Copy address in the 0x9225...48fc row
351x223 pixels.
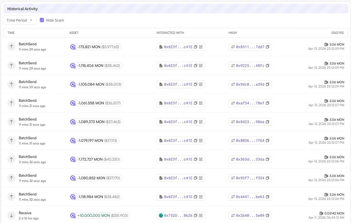[x=195, y=66]
